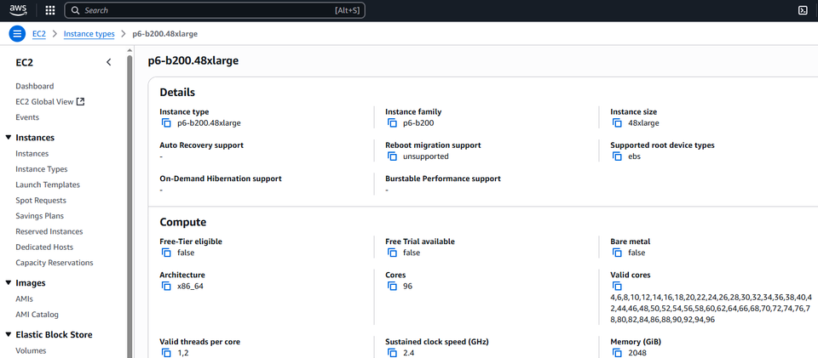
Task: Go to the Instance types breadcrumb link
Action: 89,34
